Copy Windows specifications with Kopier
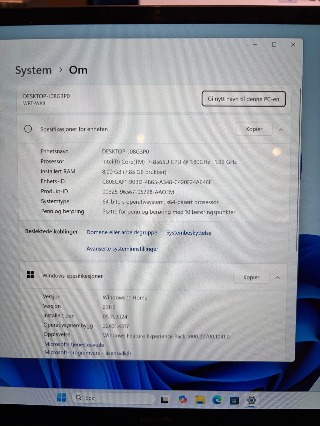320x426 pixels. tap(251, 277)
